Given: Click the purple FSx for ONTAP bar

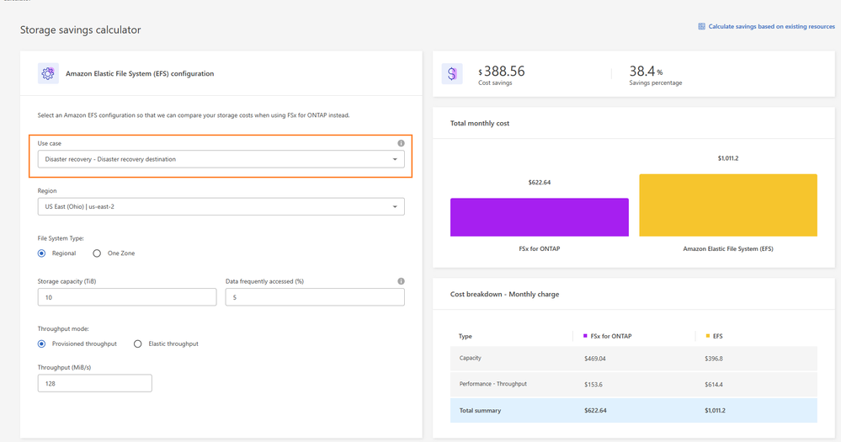Looking at the screenshot, I should (539, 217).
